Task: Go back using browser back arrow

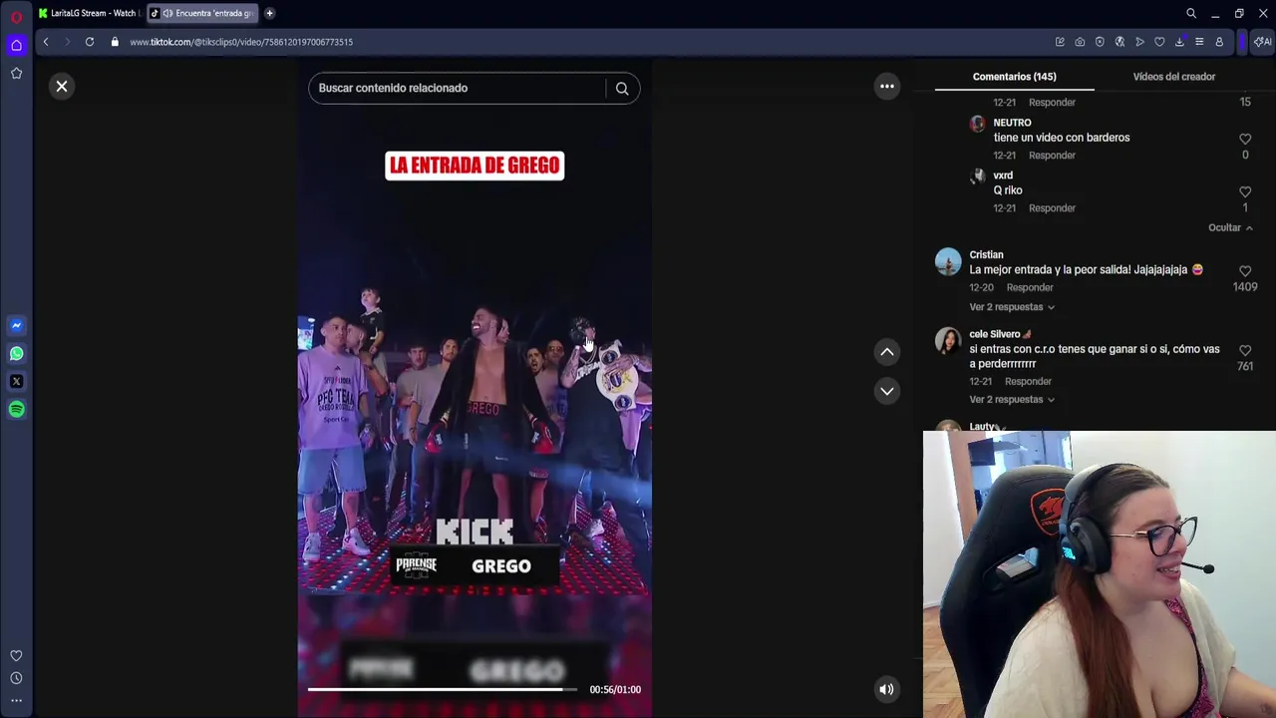Action: 46,42
